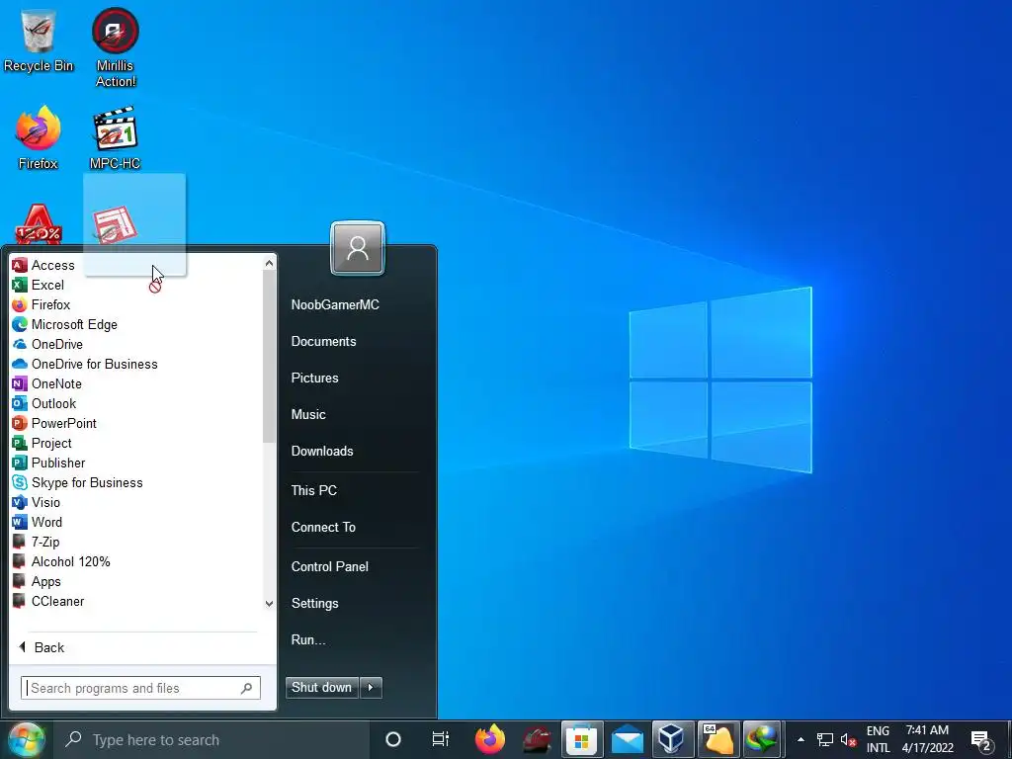1012x759 pixels.
Task: Click the Visio icon in programs list
Action: tap(20, 502)
